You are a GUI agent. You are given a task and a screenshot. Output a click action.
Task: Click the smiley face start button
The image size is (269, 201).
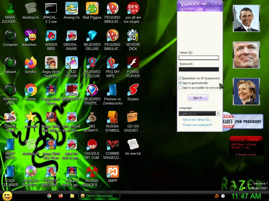click(x=7, y=196)
